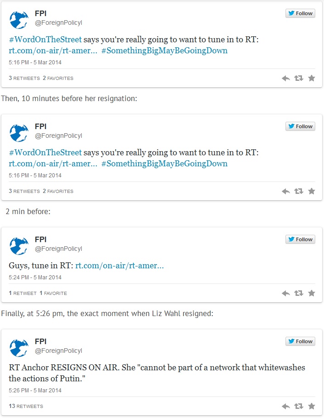Favorite the "Guys, tune in RT" tweet
Viewport: 324px width, 419px height.
(x=312, y=293)
